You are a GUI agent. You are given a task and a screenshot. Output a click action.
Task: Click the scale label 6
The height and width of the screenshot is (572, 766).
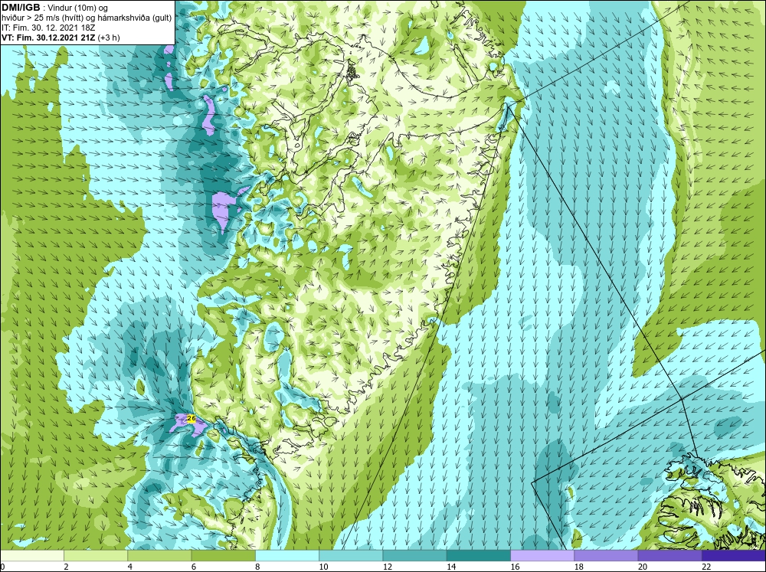click(x=194, y=567)
